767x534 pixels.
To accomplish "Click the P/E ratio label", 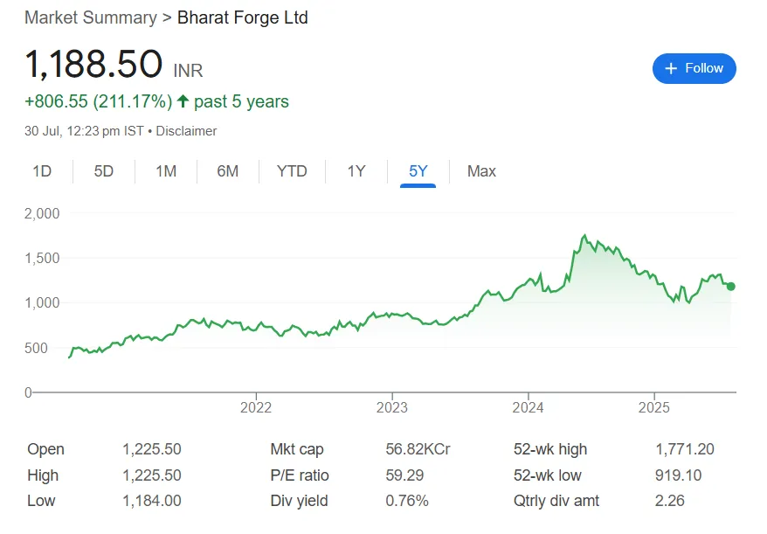I will pyautogui.click(x=300, y=475).
